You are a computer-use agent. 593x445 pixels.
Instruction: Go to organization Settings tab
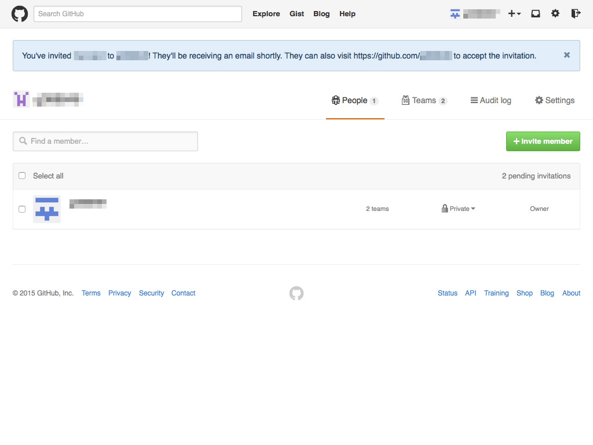pyautogui.click(x=554, y=100)
